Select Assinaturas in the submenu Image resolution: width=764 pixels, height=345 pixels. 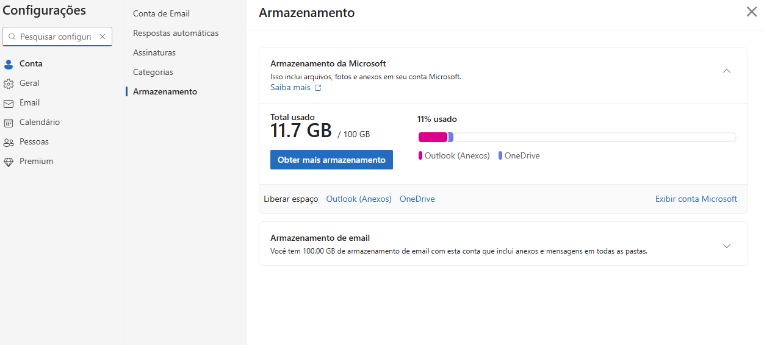(x=154, y=52)
